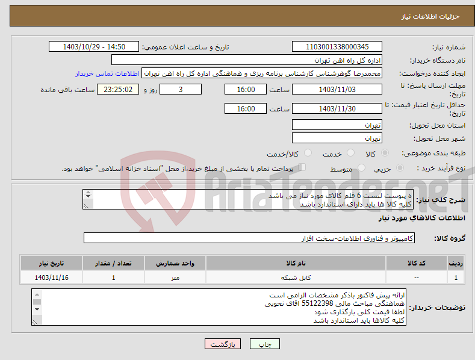Click the شهر محل تحویل field
The width and height of the screenshot is (475, 360).
[337, 138]
